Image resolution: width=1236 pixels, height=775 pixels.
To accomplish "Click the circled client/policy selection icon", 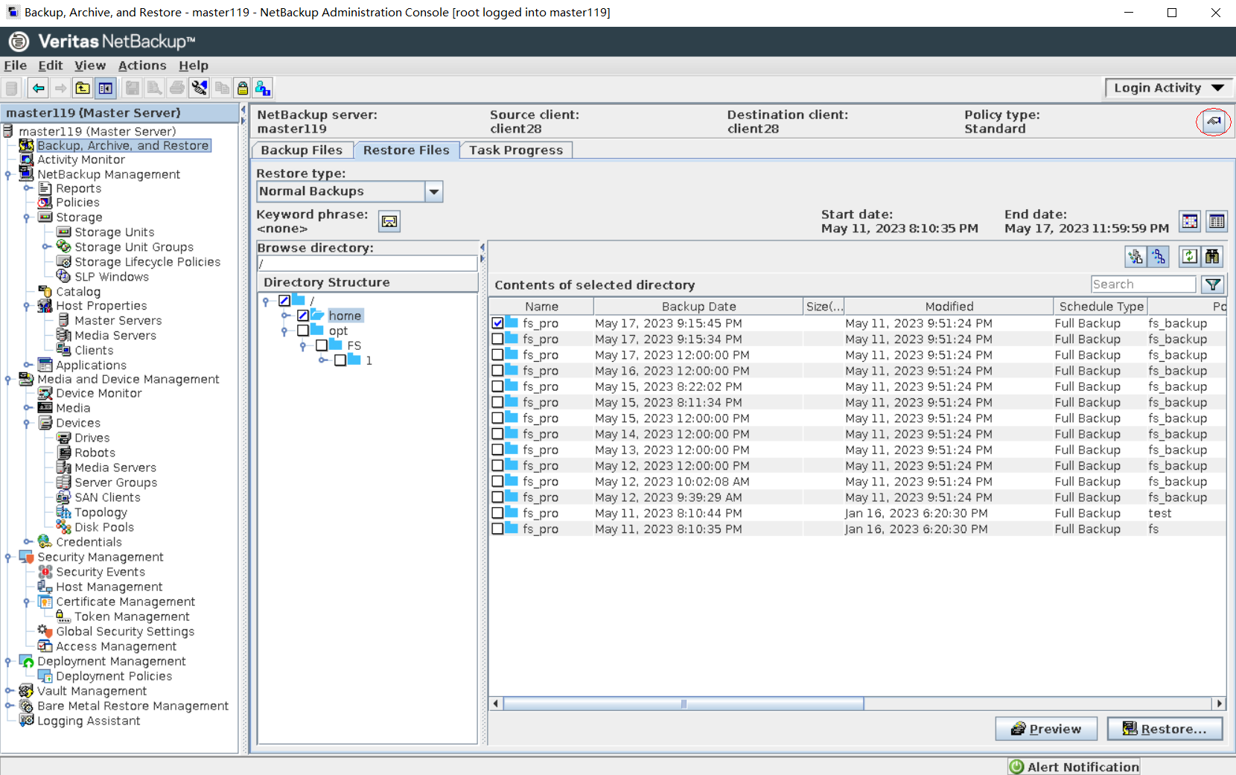I will point(1214,121).
